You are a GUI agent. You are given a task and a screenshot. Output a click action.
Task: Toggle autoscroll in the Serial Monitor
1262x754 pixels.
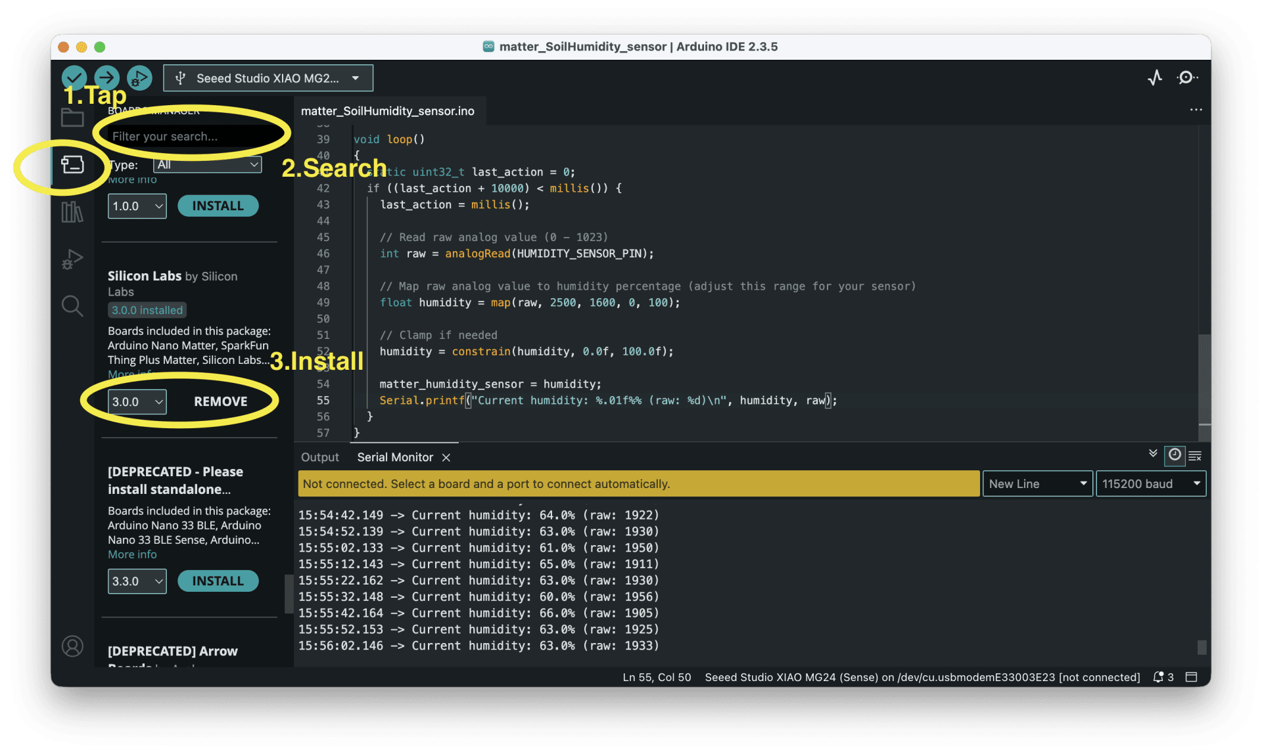(1153, 454)
